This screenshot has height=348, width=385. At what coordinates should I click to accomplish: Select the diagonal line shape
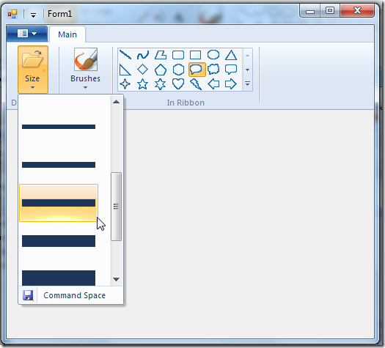click(x=125, y=55)
